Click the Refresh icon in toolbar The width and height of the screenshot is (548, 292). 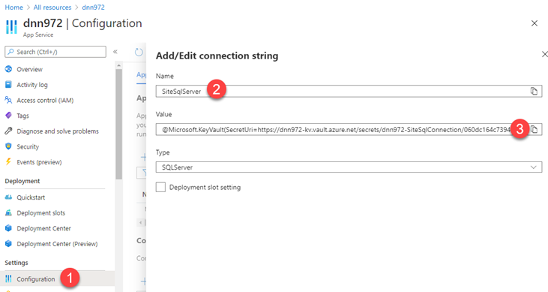[x=139, y=52]
